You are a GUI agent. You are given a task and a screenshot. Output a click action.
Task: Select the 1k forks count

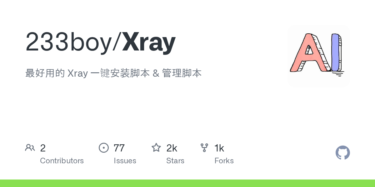[219, 148]
